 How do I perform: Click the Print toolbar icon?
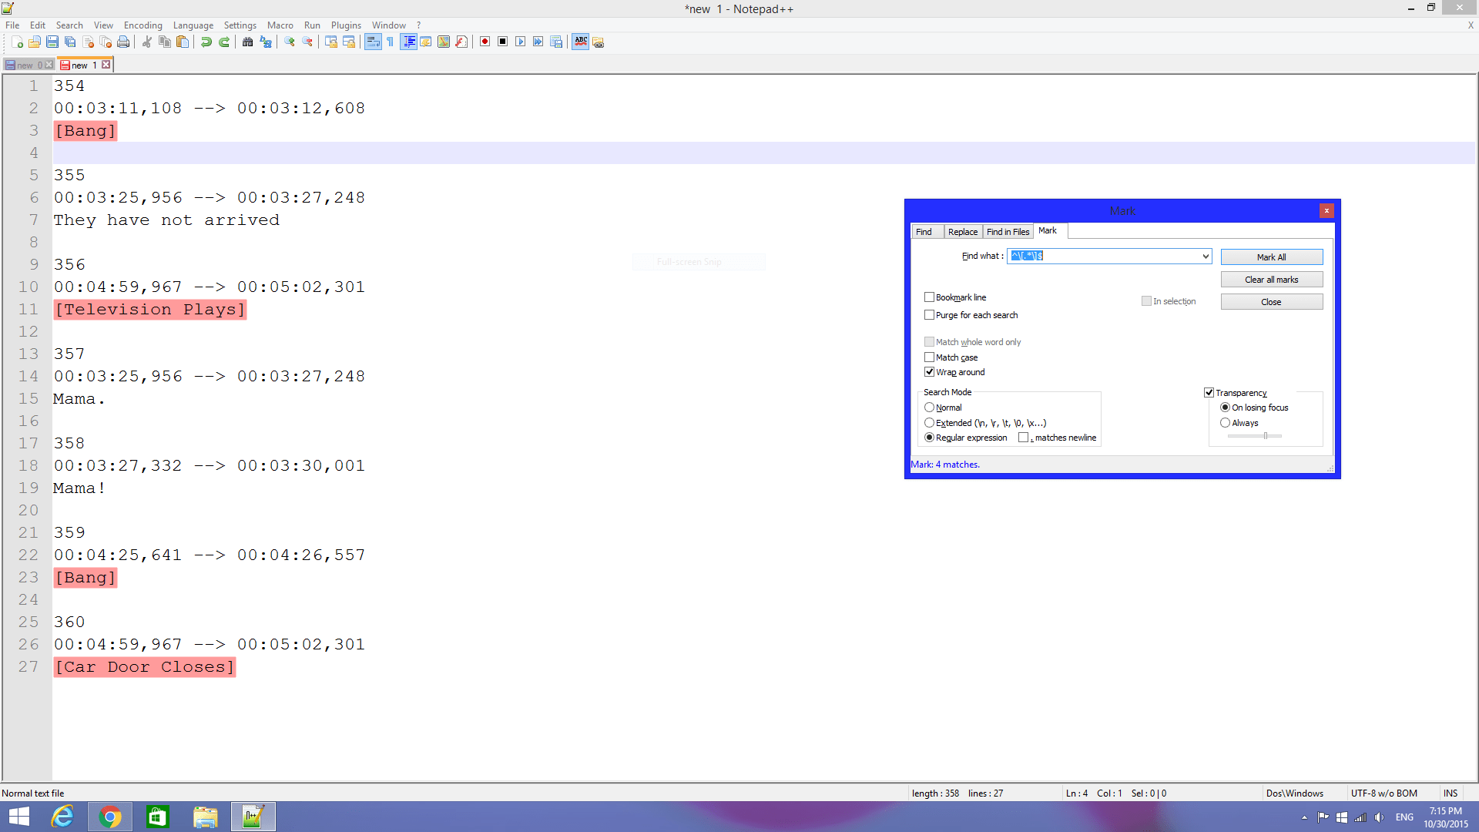(123, 42)
